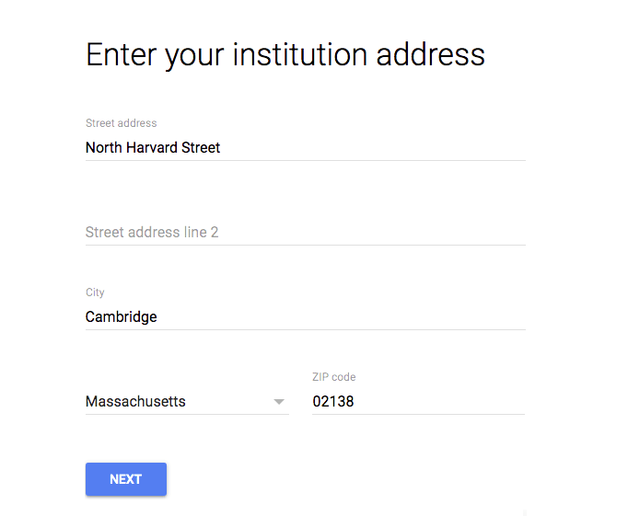Viewport: 628px width, 516px height.
Task: Click the word 'Street' in the address value
Action: pyautogui.click(x=201, y=147)
